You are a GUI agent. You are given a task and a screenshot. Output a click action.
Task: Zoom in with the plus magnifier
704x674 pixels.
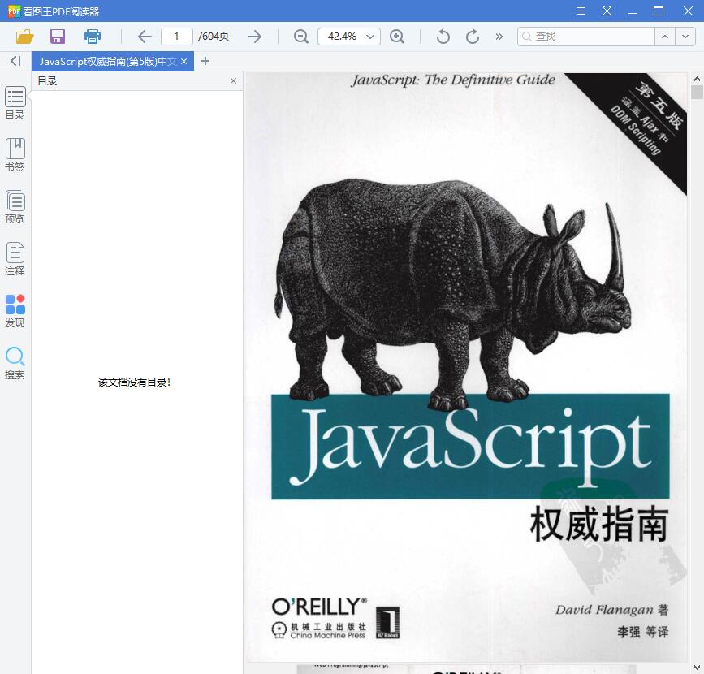(x=397, y=37)
